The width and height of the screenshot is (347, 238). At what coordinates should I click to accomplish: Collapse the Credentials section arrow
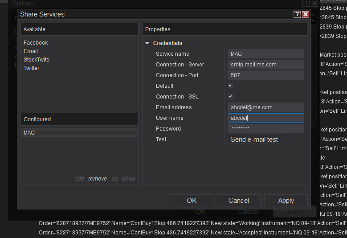click(147, 43)
